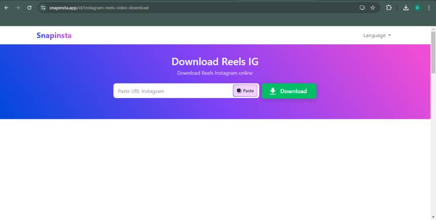View site information icon in address bar
Screen dimensions: 436x220
click(x=43, y=8)
